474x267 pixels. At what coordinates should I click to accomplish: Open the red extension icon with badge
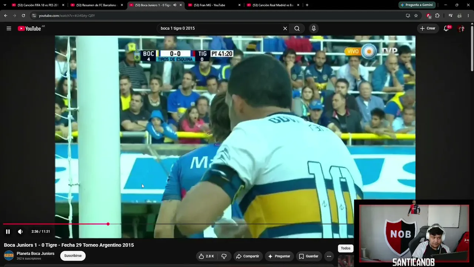429,16
